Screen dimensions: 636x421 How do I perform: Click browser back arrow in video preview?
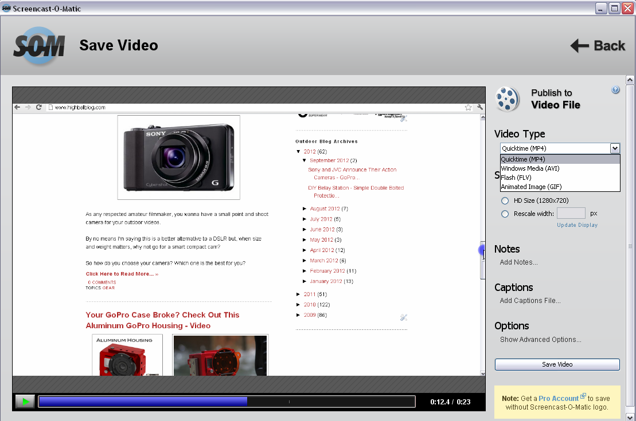[x=17, y=107]
